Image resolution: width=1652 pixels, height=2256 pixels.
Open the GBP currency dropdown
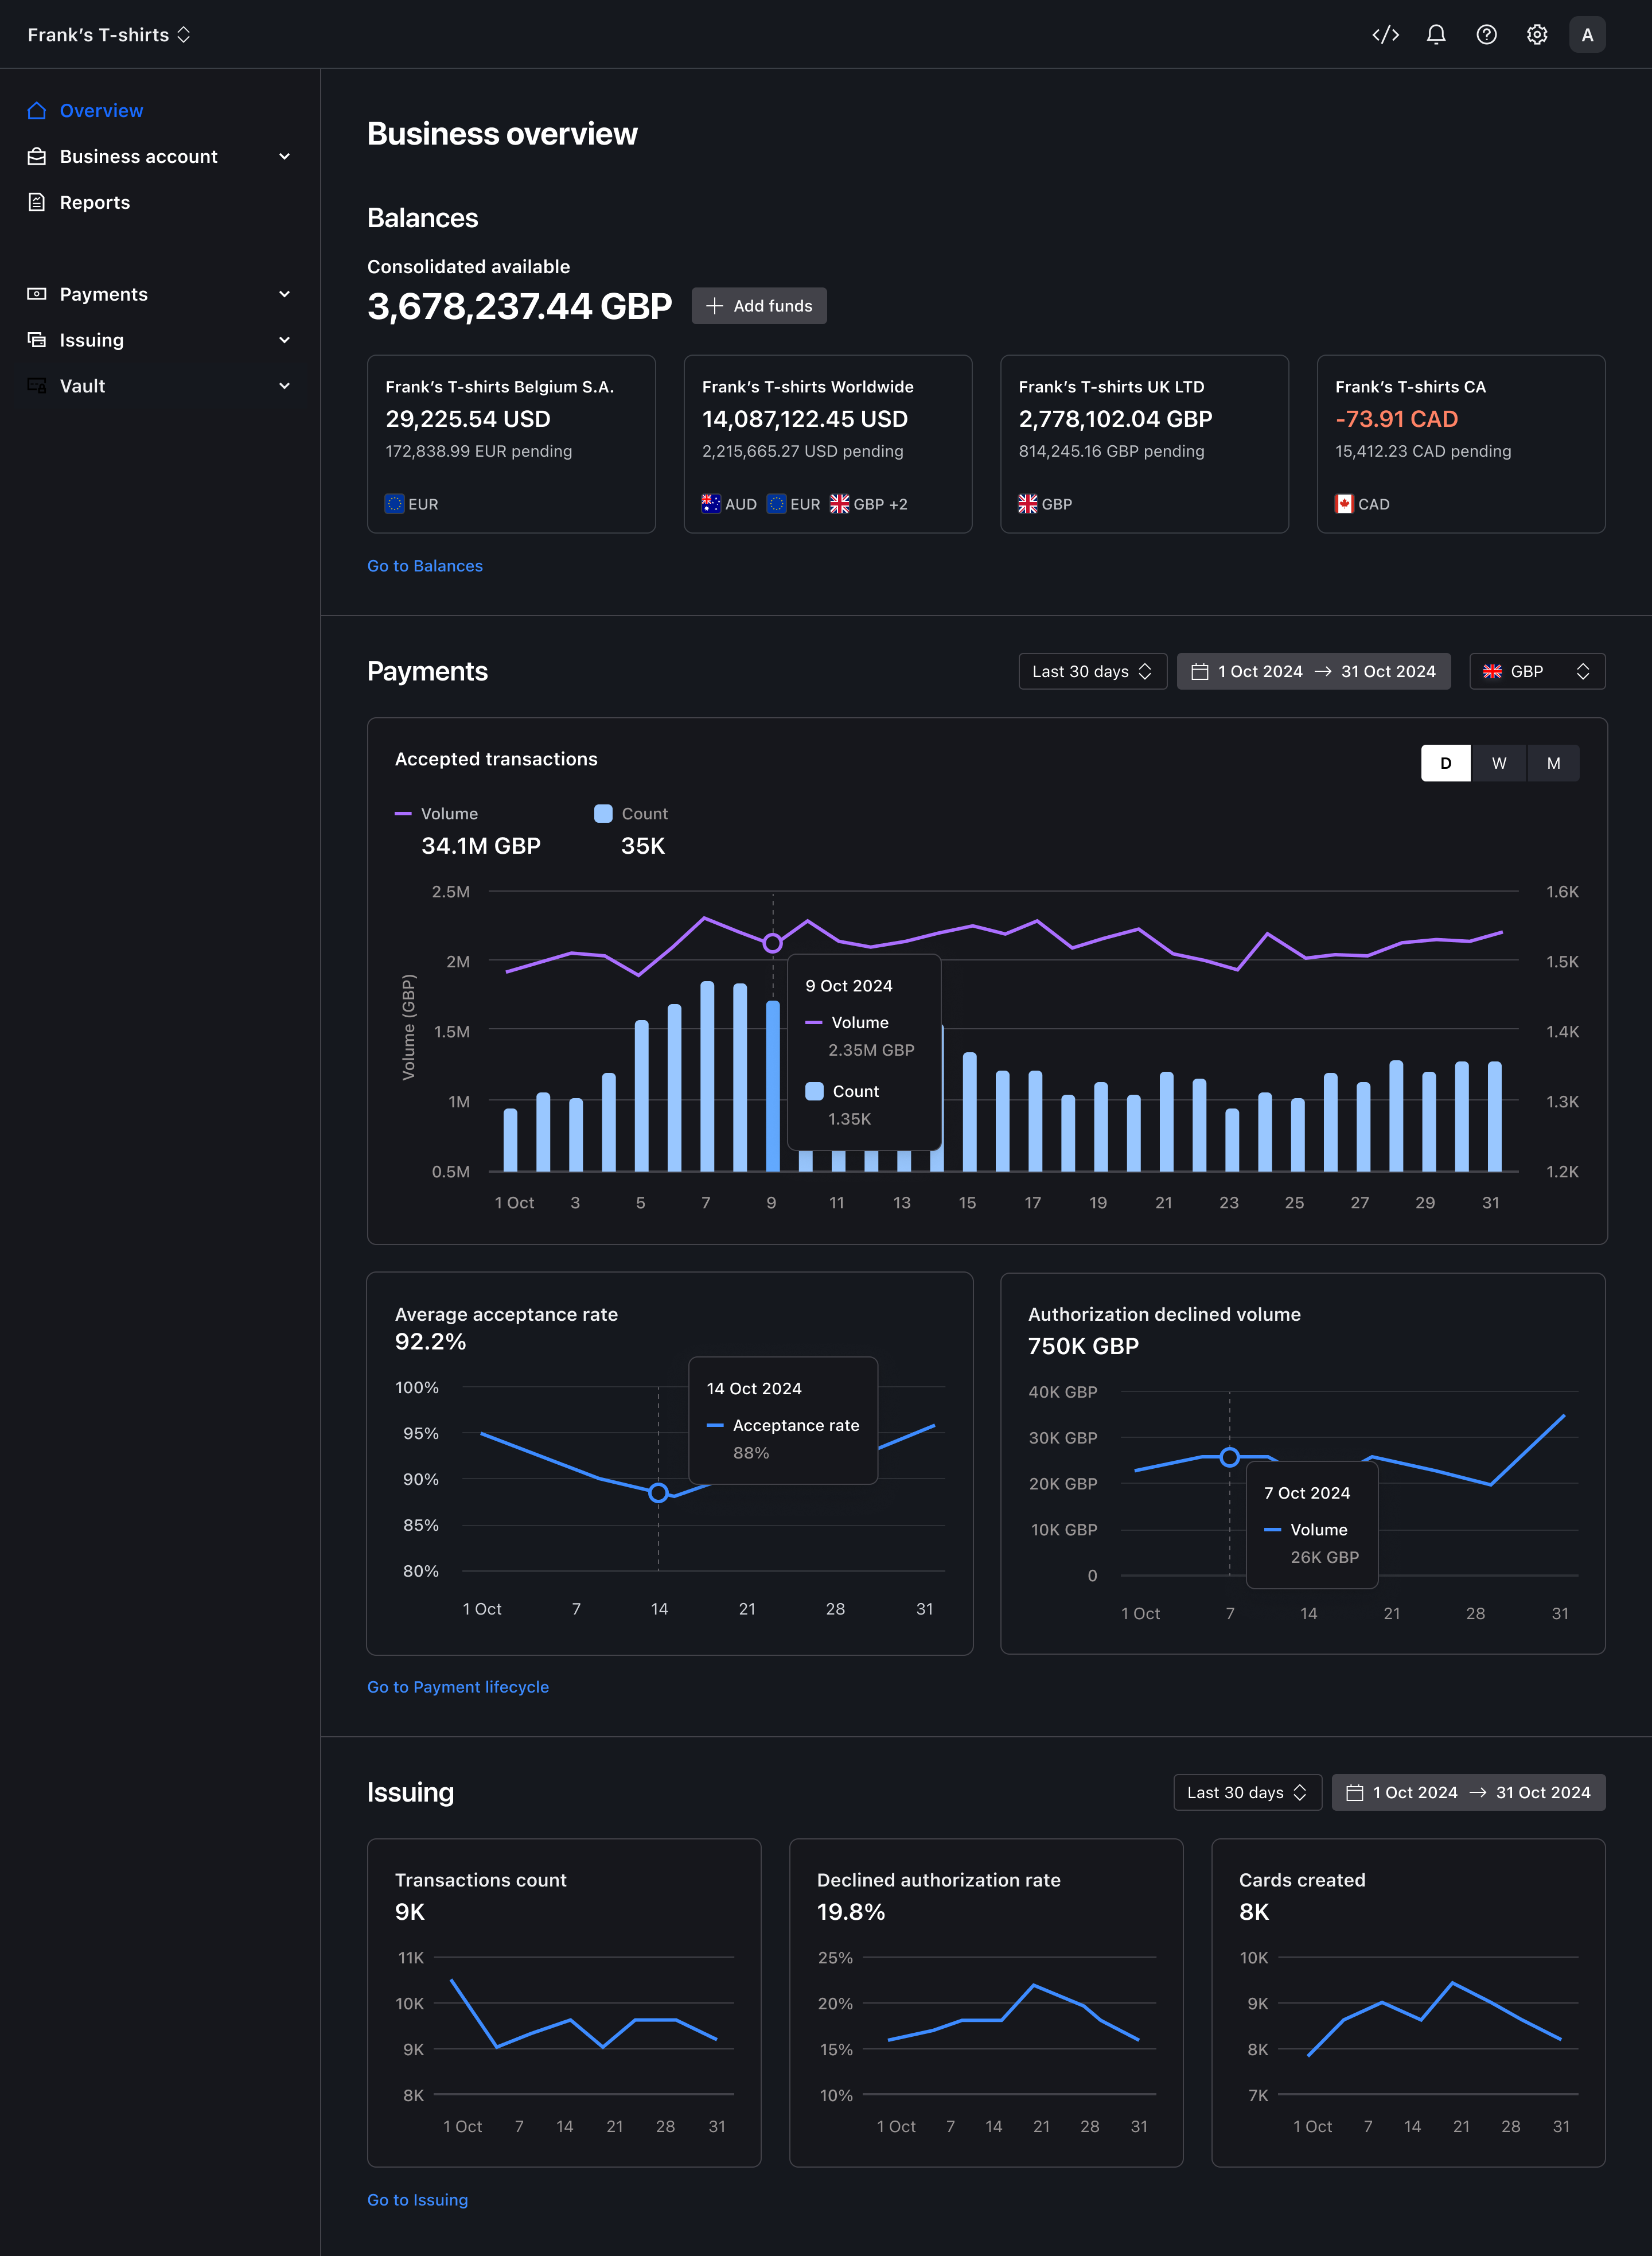(1537, 672)
